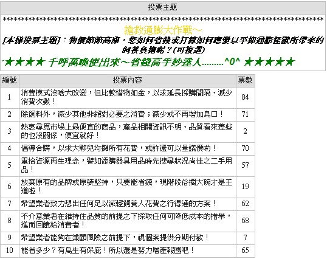Viewport: 327px width, 259px height.
Task: Click row number 8 cell
Action: point(9,221)
